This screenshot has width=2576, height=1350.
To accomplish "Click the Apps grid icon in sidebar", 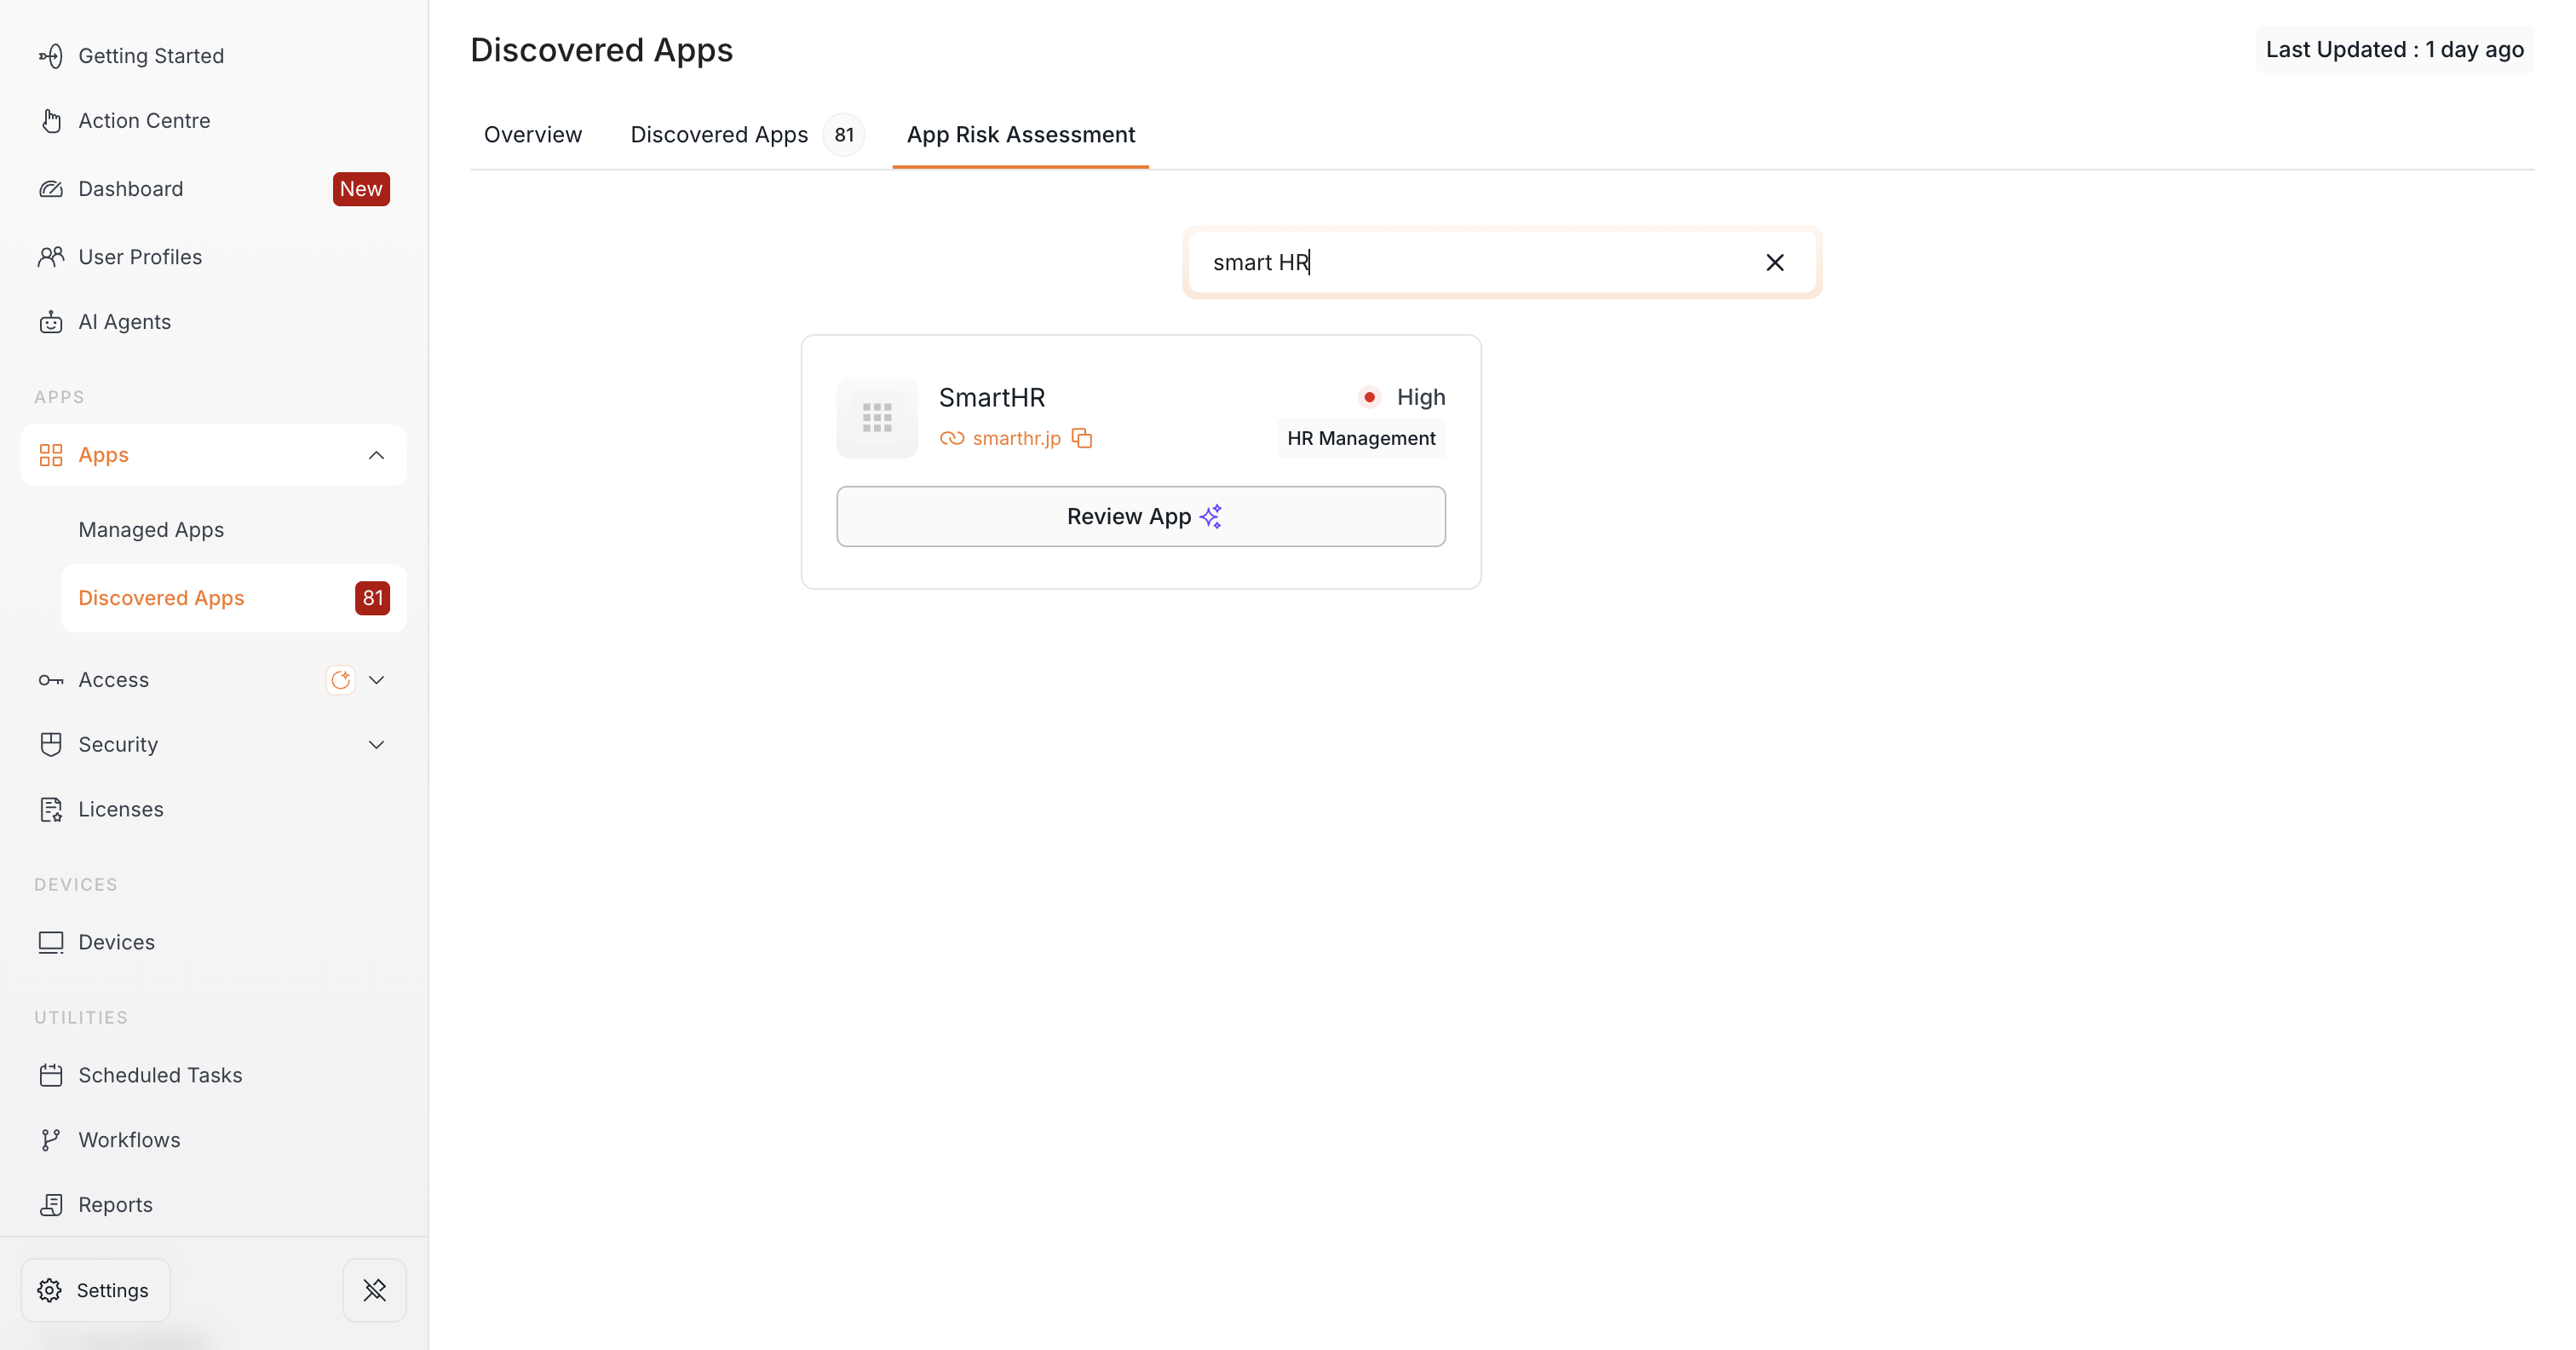I will [x=51, y=455].
